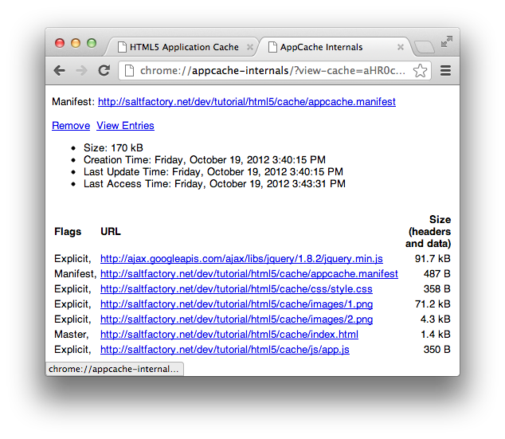Click the forward navigation arrow
This screenshot has height=439, width=505.
tap(81, 70)
